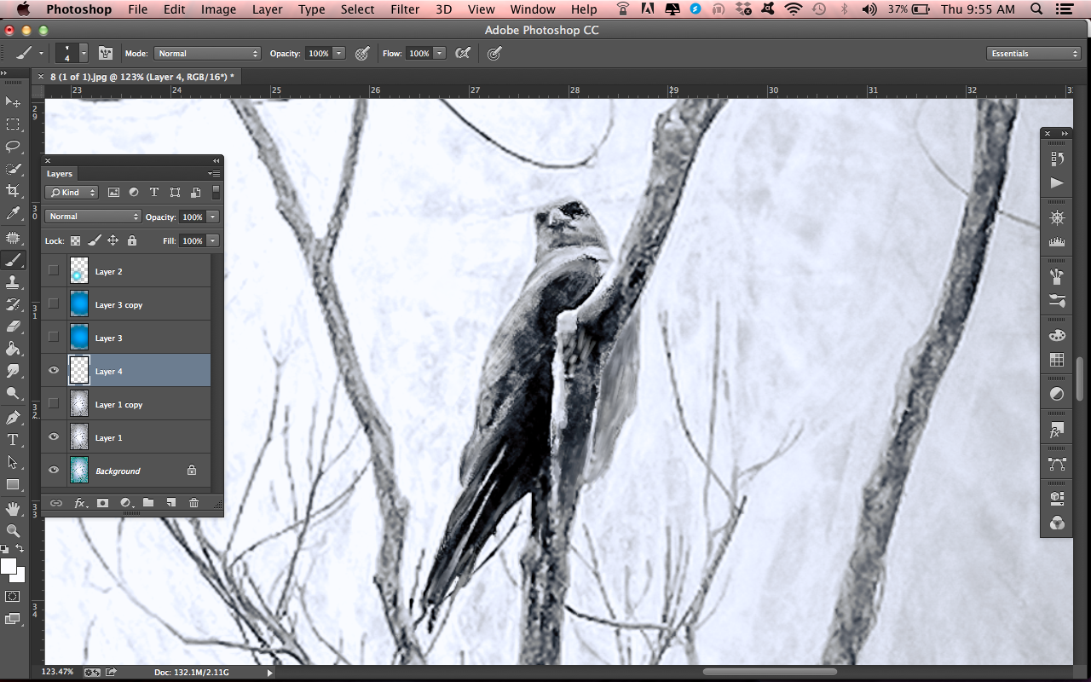
Task: Open the Swatches grid panel icon
Action: point(1057,360)
